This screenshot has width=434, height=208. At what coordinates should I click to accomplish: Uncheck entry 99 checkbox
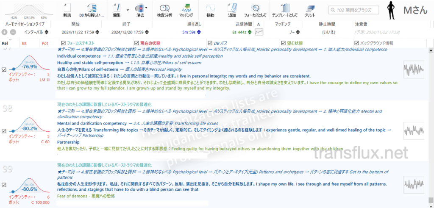pos(4,185)
